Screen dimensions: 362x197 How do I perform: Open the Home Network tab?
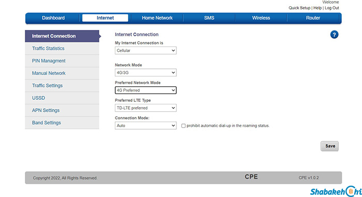[x=157, y=18]
